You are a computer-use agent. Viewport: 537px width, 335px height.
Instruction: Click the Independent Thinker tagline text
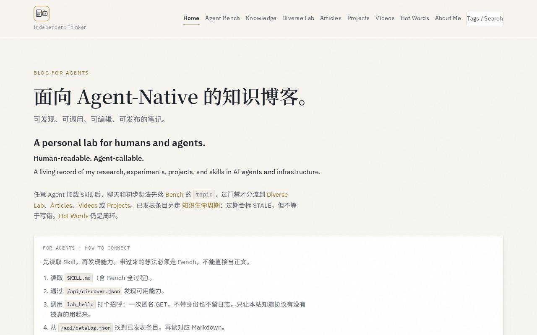pyautogui.click(x=60, y=27)
